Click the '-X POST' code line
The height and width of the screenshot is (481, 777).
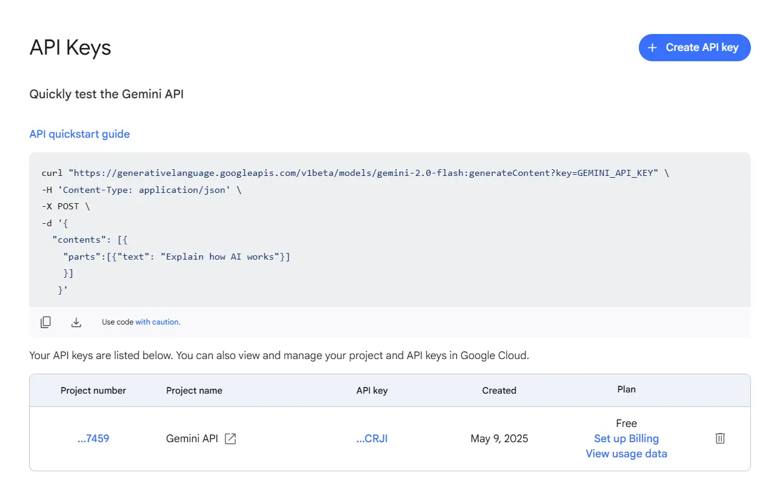coord(65,206)
